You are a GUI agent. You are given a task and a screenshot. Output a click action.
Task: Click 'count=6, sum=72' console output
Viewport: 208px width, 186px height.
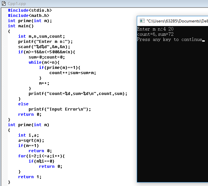point(155,34)
